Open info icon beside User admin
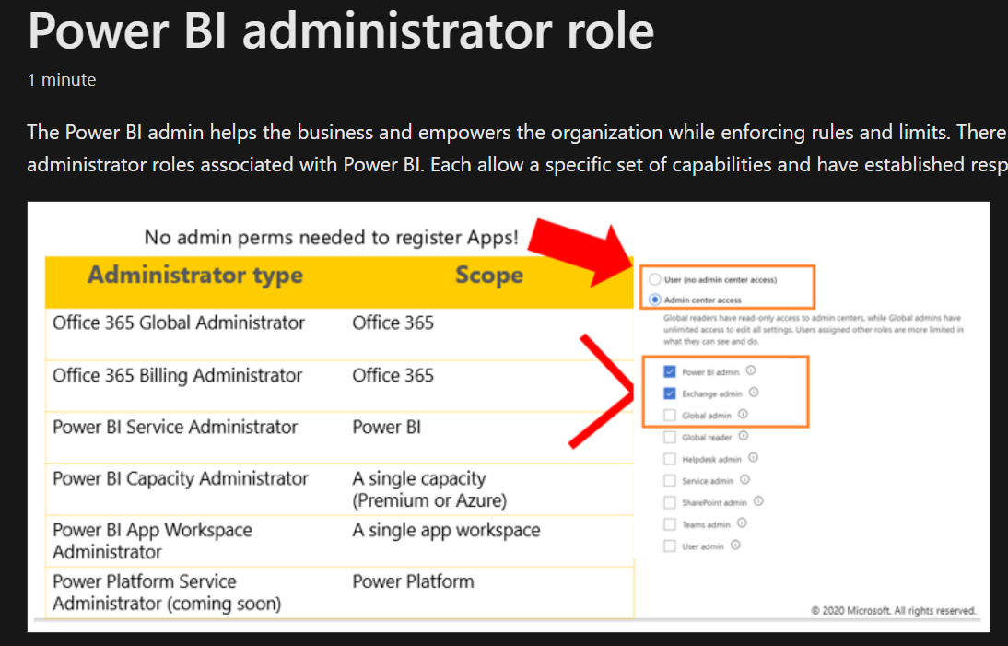1008x646 pixels. tap(735, 545)
